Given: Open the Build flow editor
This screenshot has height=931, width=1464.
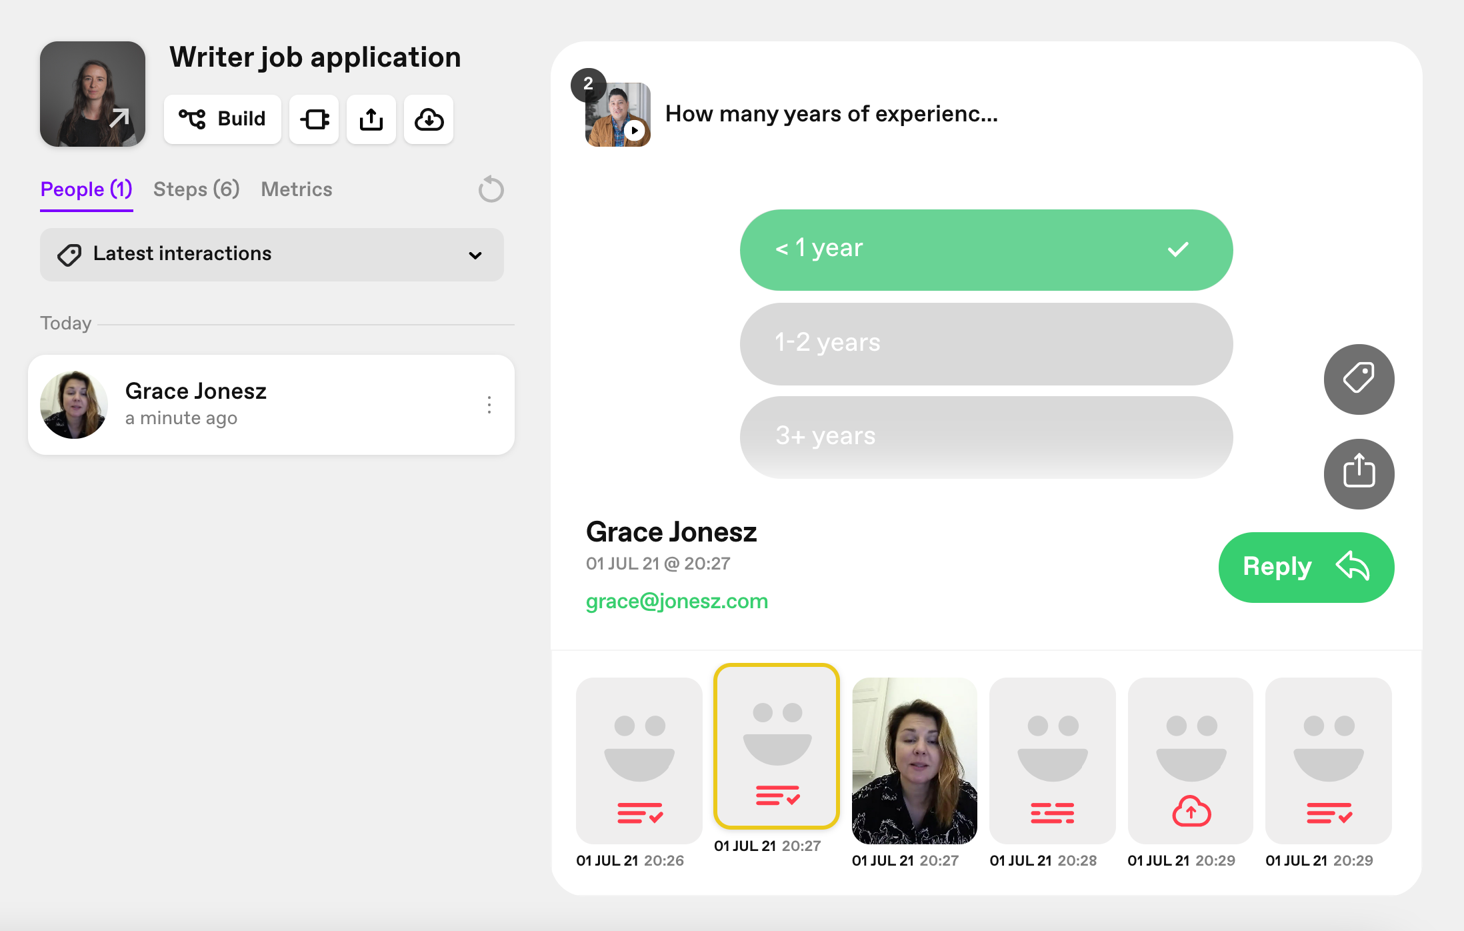Looking at the screenshot, I should click(x=222, y=119).
